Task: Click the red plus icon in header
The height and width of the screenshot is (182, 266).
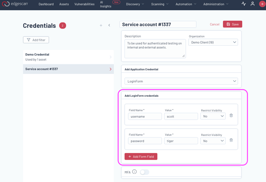Action: 262,4
